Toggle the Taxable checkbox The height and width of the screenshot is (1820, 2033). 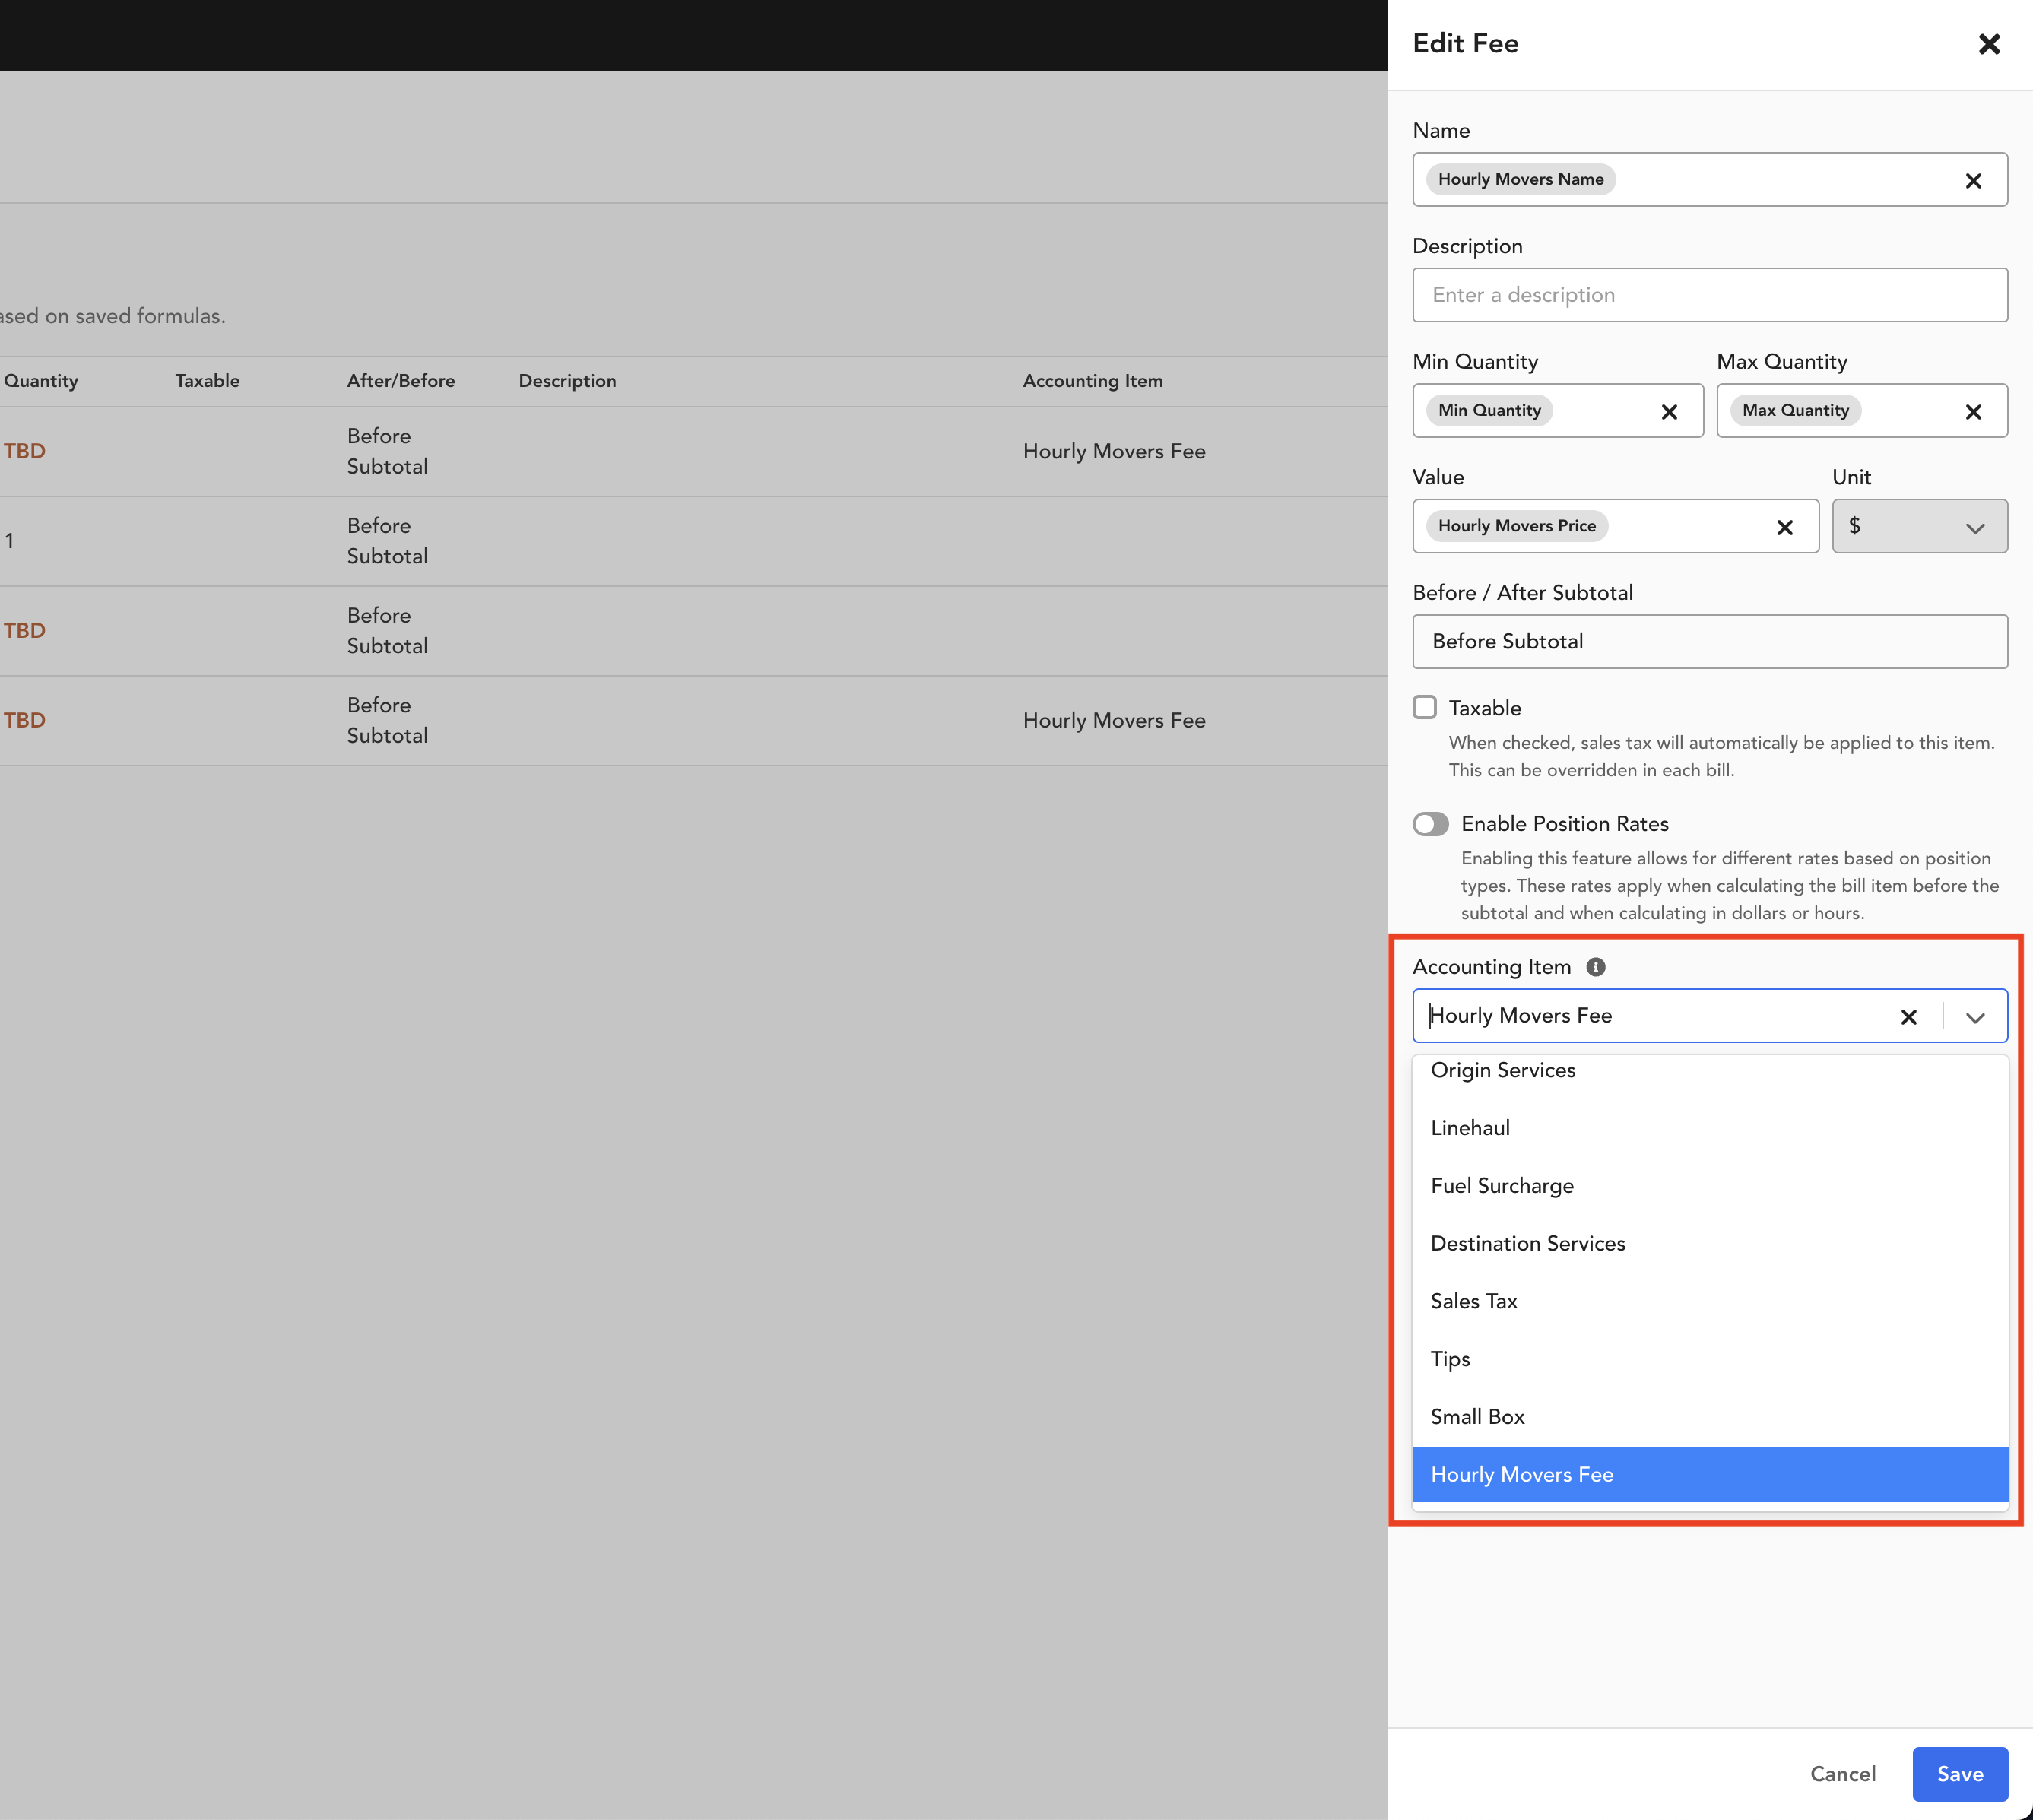coord(1425,708)
